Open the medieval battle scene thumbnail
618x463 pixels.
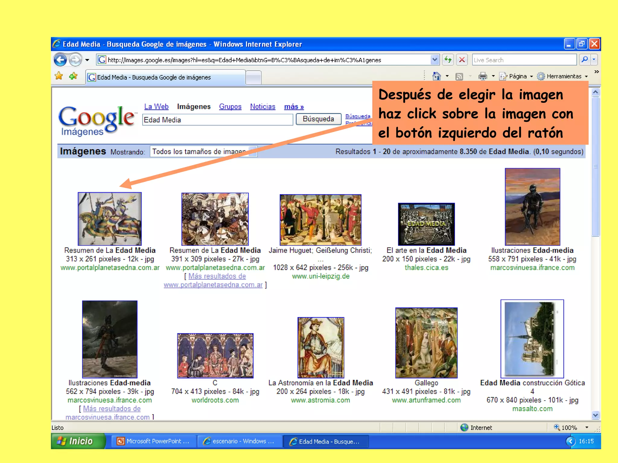click(x=215, y=219)
